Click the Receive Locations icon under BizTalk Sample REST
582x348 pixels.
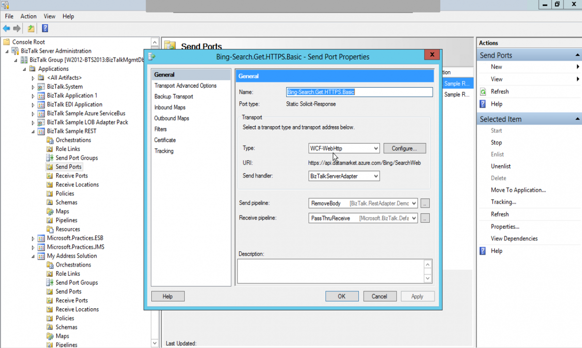50,184
